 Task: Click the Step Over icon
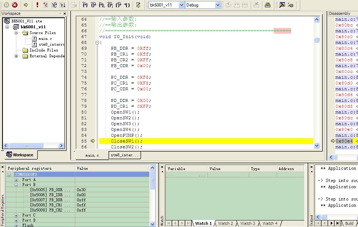tap(93, 5)
